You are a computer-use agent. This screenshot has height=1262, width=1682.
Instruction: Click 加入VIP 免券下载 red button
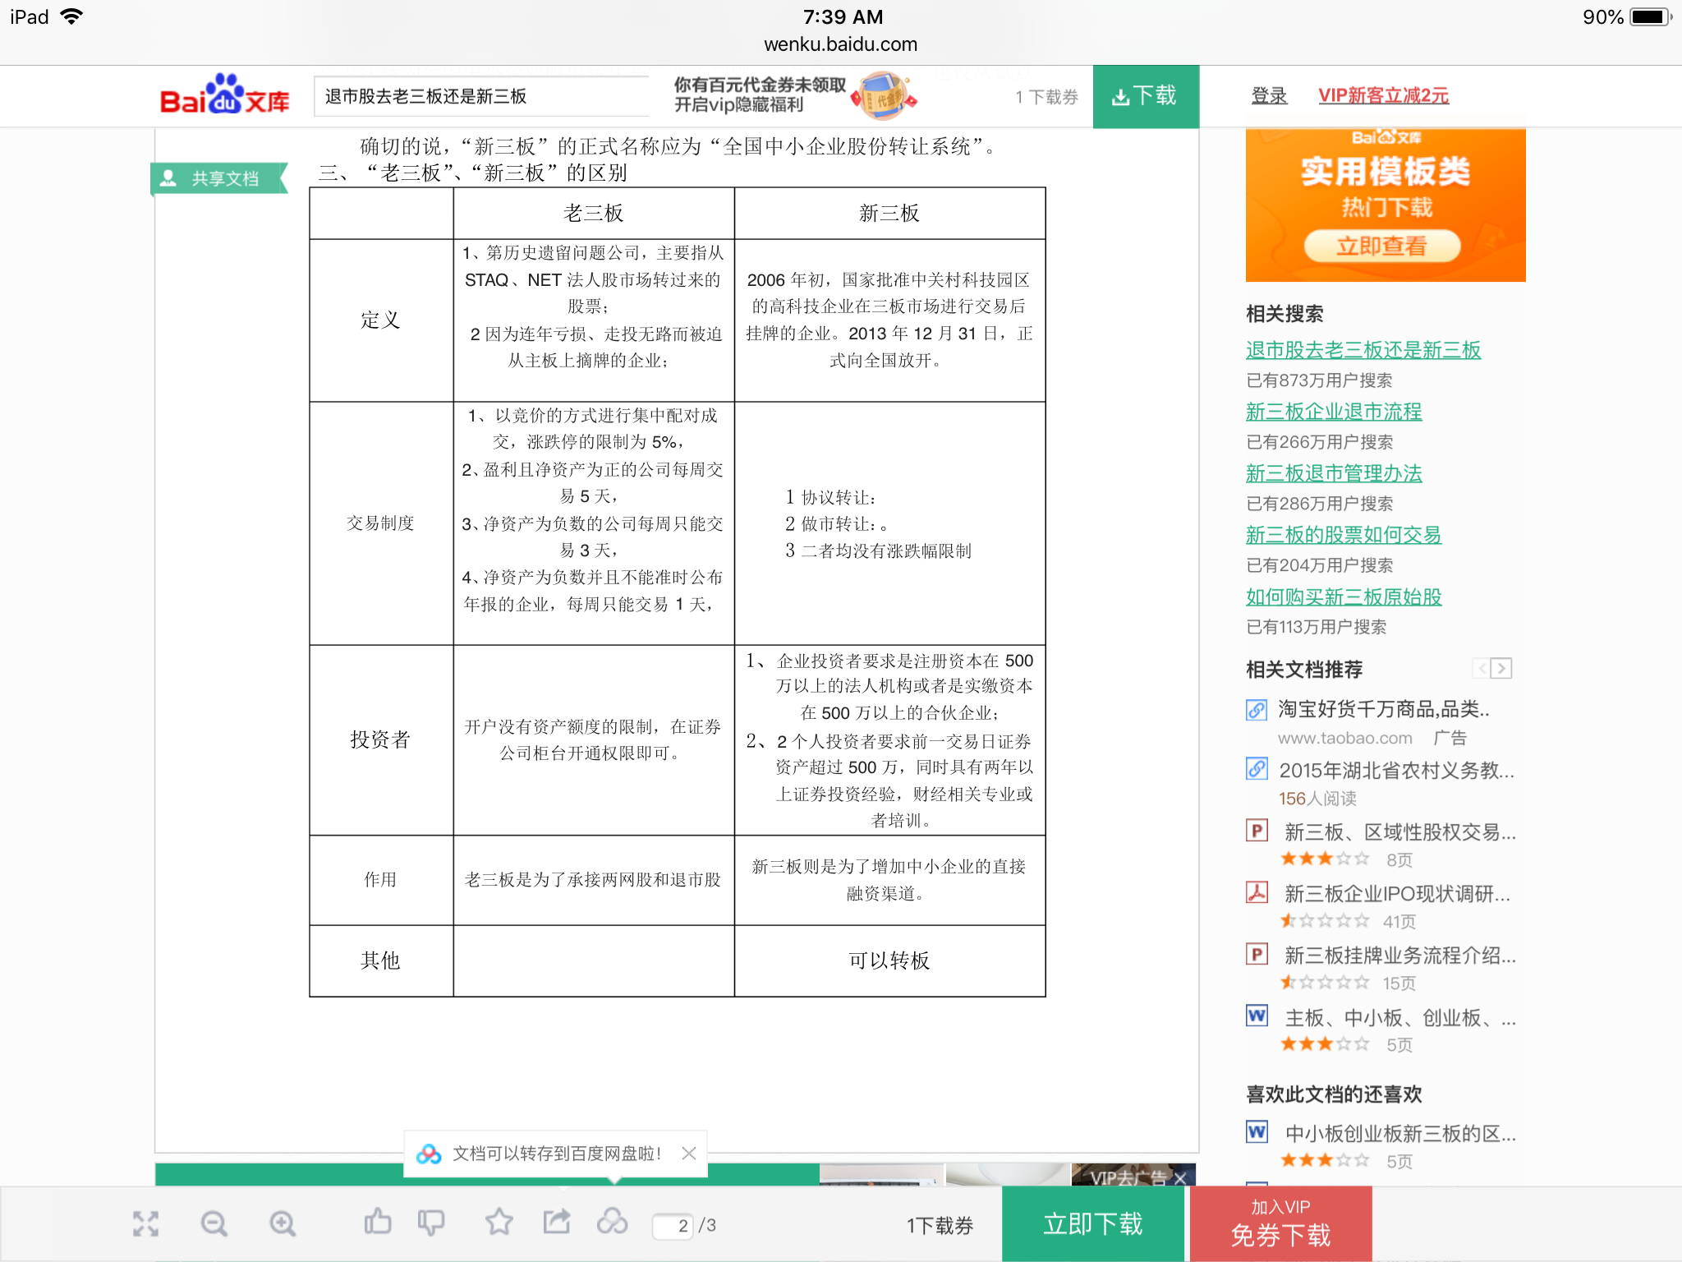1280,1223
